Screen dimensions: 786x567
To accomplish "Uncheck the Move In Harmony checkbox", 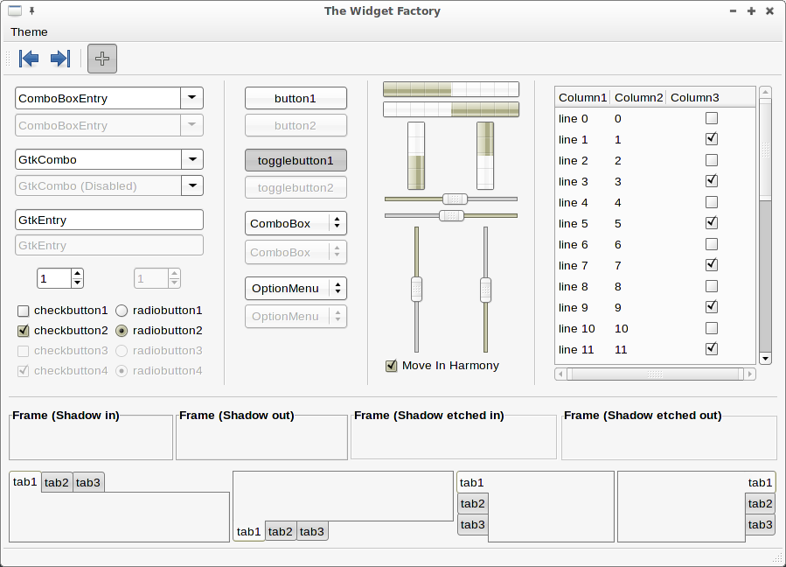I will click(391, 366).
